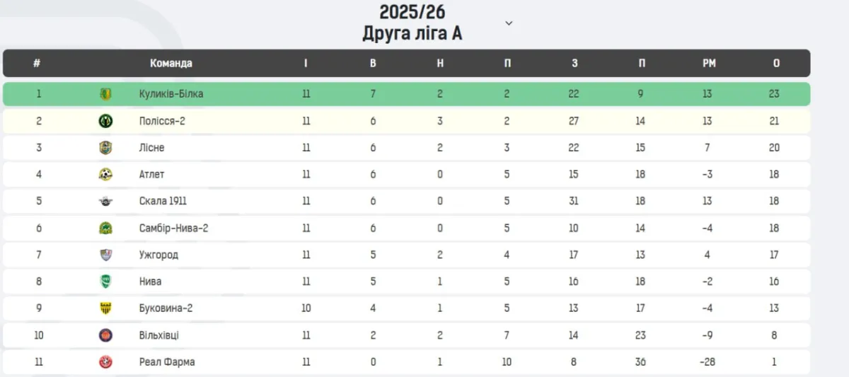
Task: Click the Полісся-2 club crest
Action: pos(105,121)
